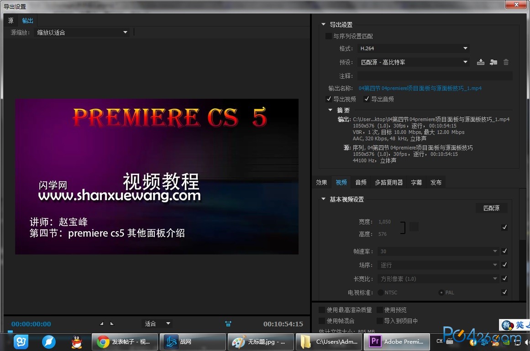Enable 使用预览 checkbox
This screenshot has width=530, height=351.
coord(379,310)
